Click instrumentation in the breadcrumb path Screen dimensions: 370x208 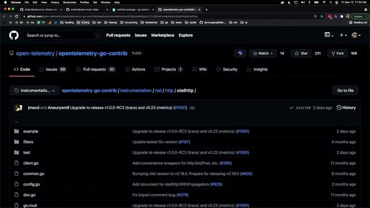click(x=136, y=91)
